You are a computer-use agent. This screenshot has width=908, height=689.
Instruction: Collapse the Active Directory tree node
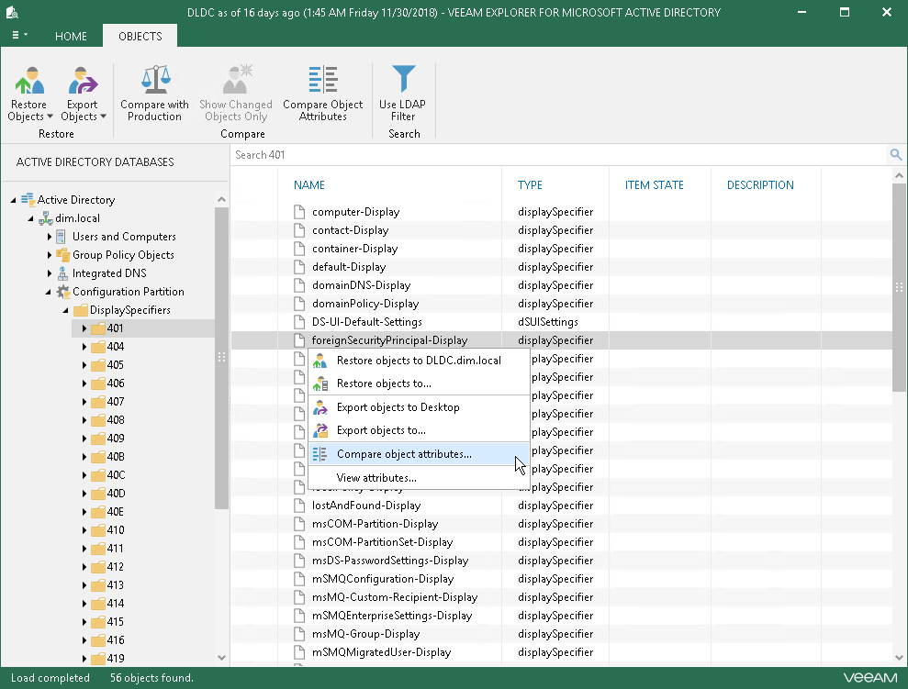[13, 200]
